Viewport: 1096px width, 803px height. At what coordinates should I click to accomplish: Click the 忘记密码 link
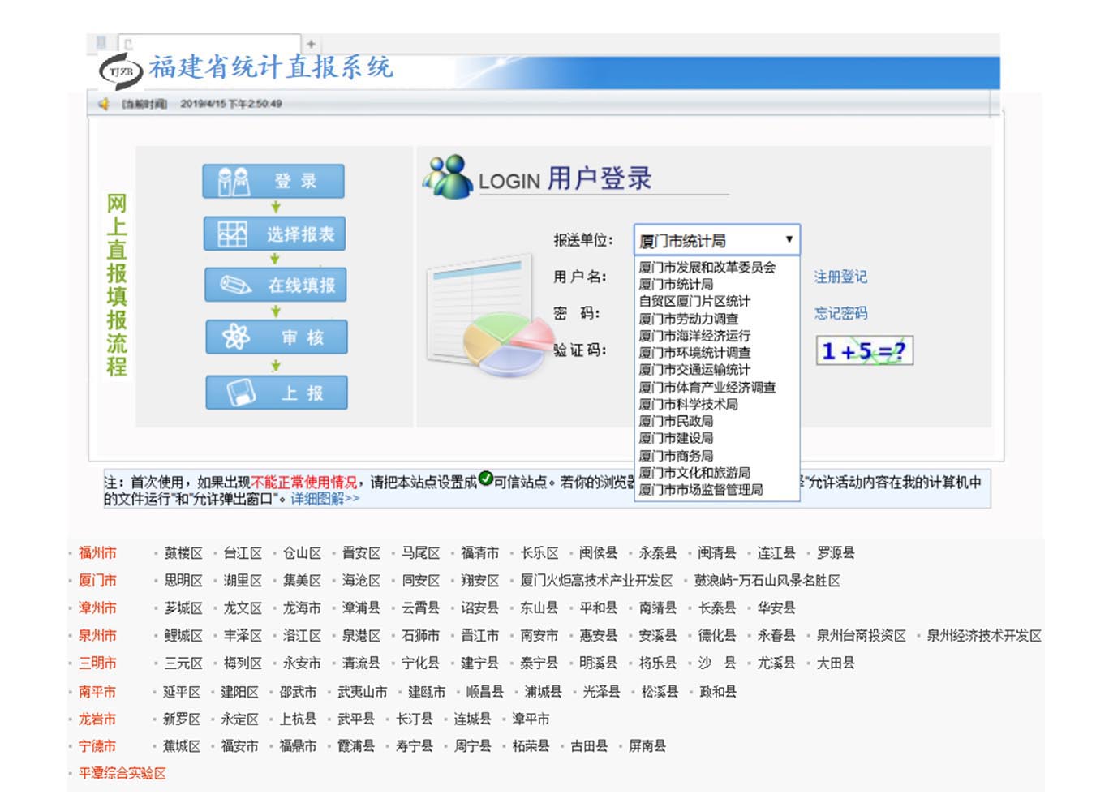(840, 313)
